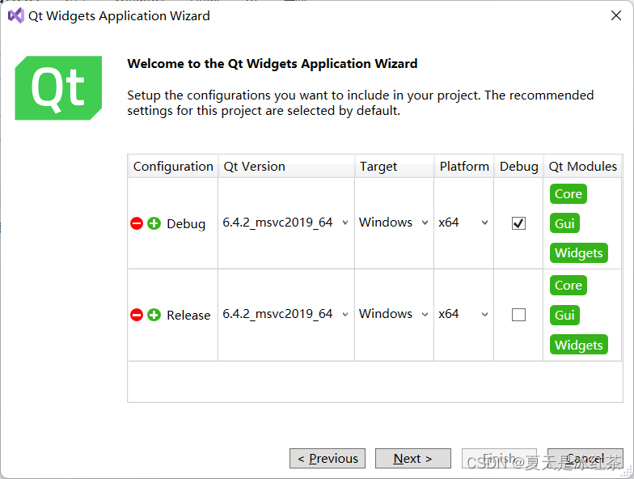Viewport: 634px width, 479px height.
Task: Click the green Qt logo
Action: point(58,87)
